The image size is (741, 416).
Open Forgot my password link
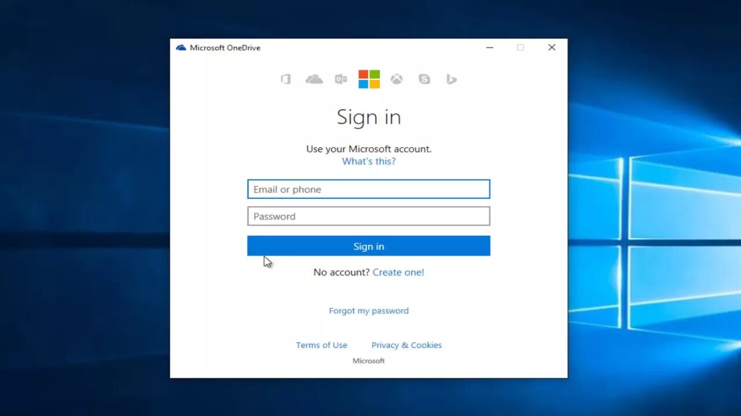coord(369,311)
